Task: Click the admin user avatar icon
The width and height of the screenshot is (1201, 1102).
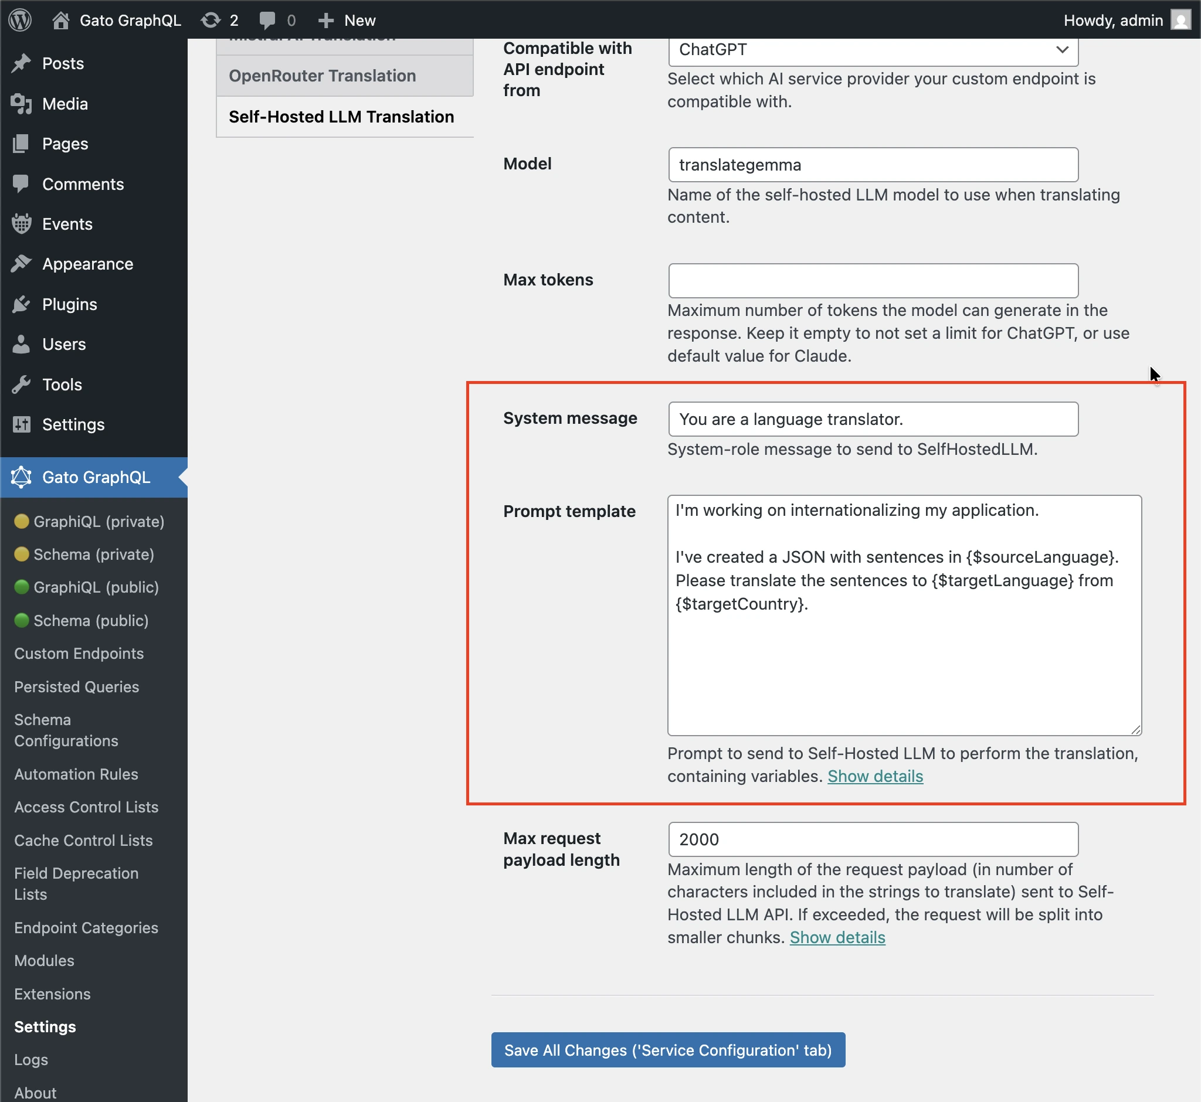Action: [x=1180, y=20]
